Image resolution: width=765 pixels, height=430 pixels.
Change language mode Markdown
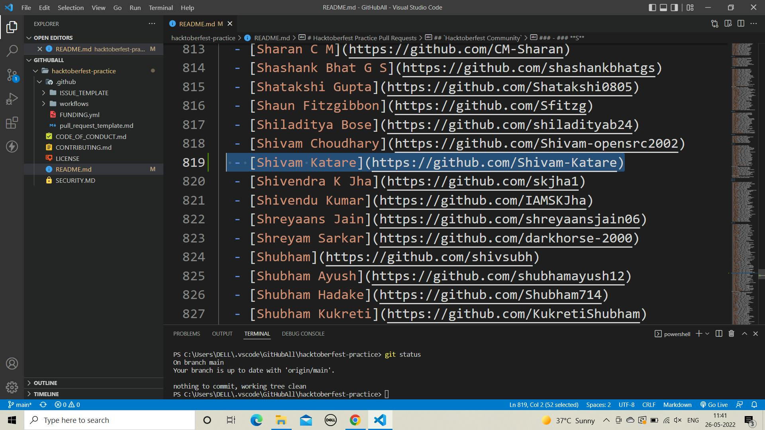pyautogui.click(x=677, y=405)
